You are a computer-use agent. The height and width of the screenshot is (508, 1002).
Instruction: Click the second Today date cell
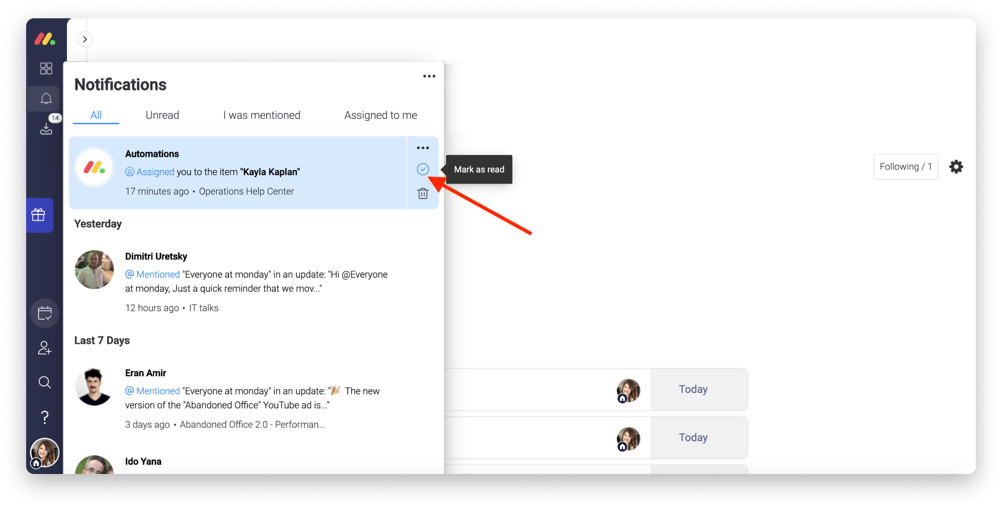tap(699, 438)
